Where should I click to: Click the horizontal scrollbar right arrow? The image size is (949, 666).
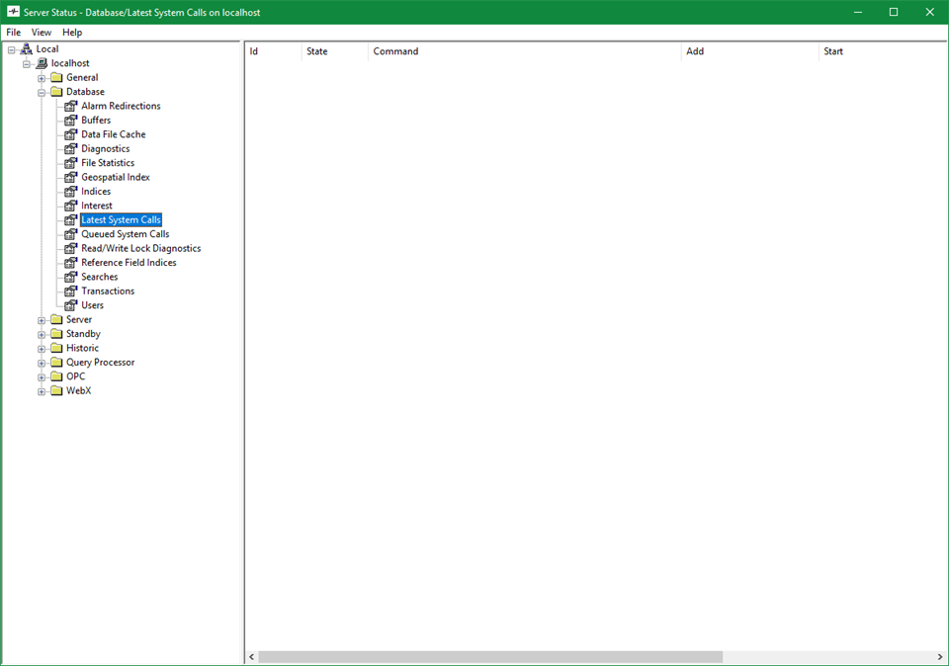coord(939,657)
